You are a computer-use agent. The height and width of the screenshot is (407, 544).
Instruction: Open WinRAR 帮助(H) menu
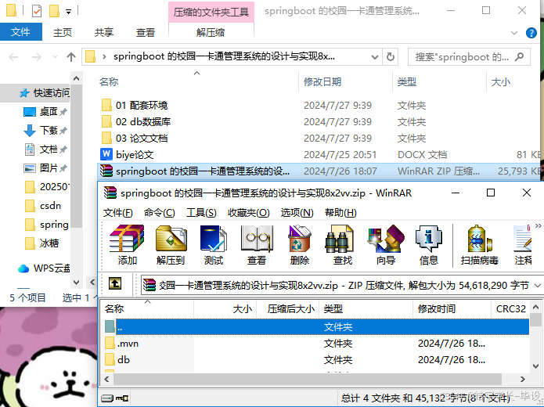[340, 212]
